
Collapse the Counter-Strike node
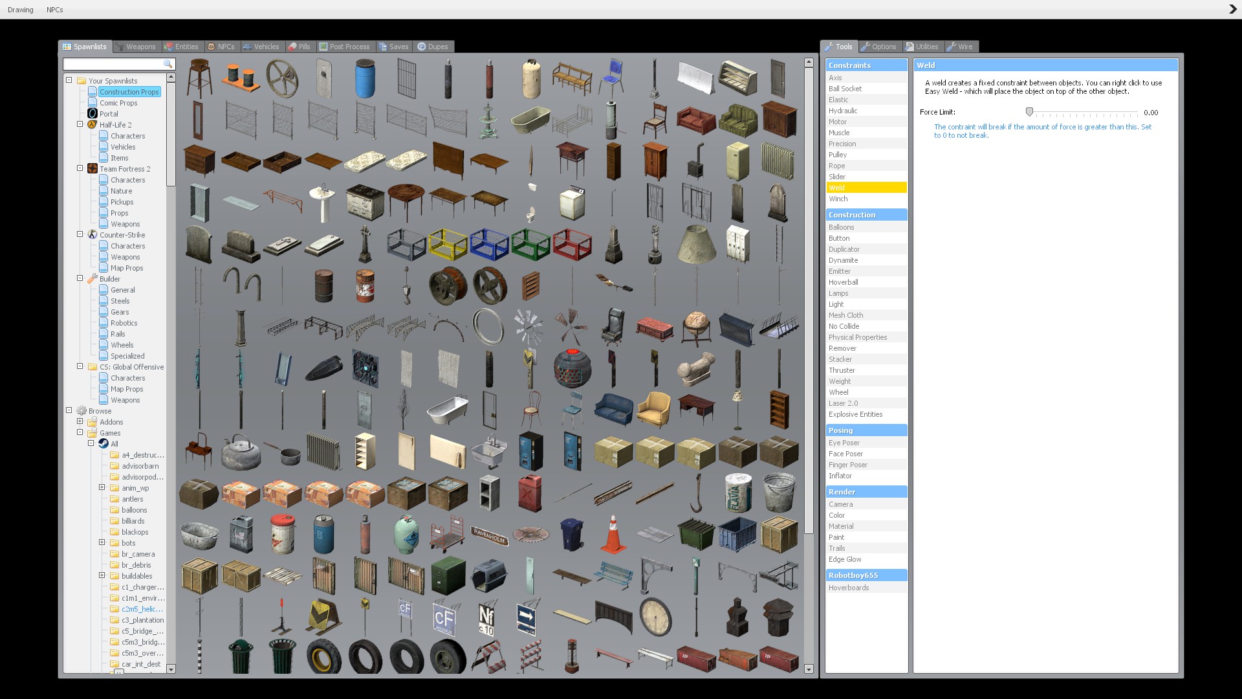80,234
